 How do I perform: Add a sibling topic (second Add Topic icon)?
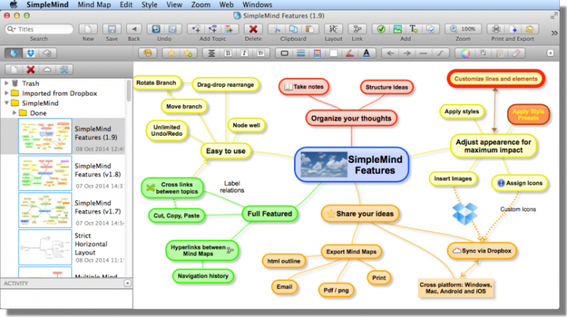click(213, 29)
